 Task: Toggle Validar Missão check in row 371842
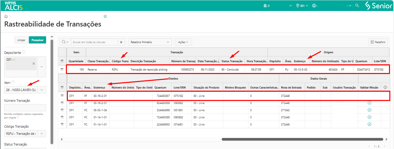pos(369,110)
